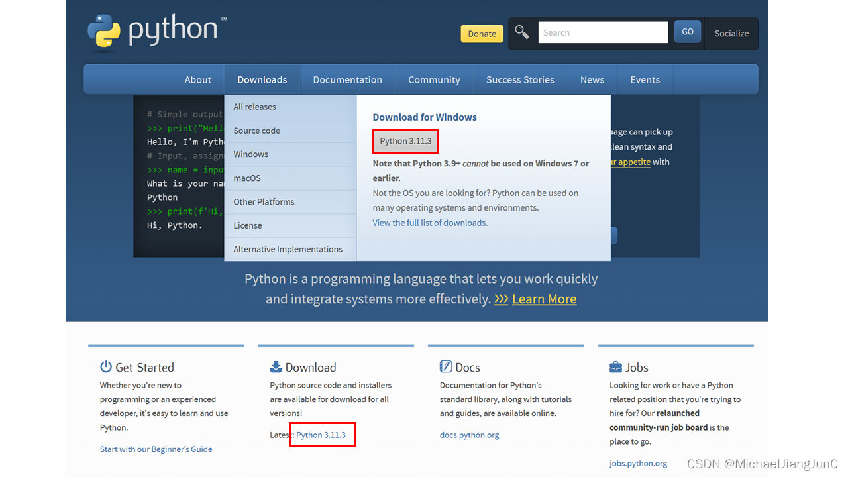Open the Documentation nav menu

(x=348, y=79)
